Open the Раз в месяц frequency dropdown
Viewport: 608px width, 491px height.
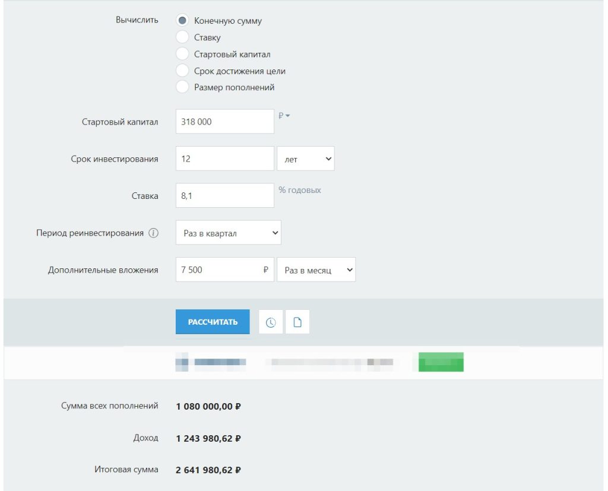coord(316,270)
